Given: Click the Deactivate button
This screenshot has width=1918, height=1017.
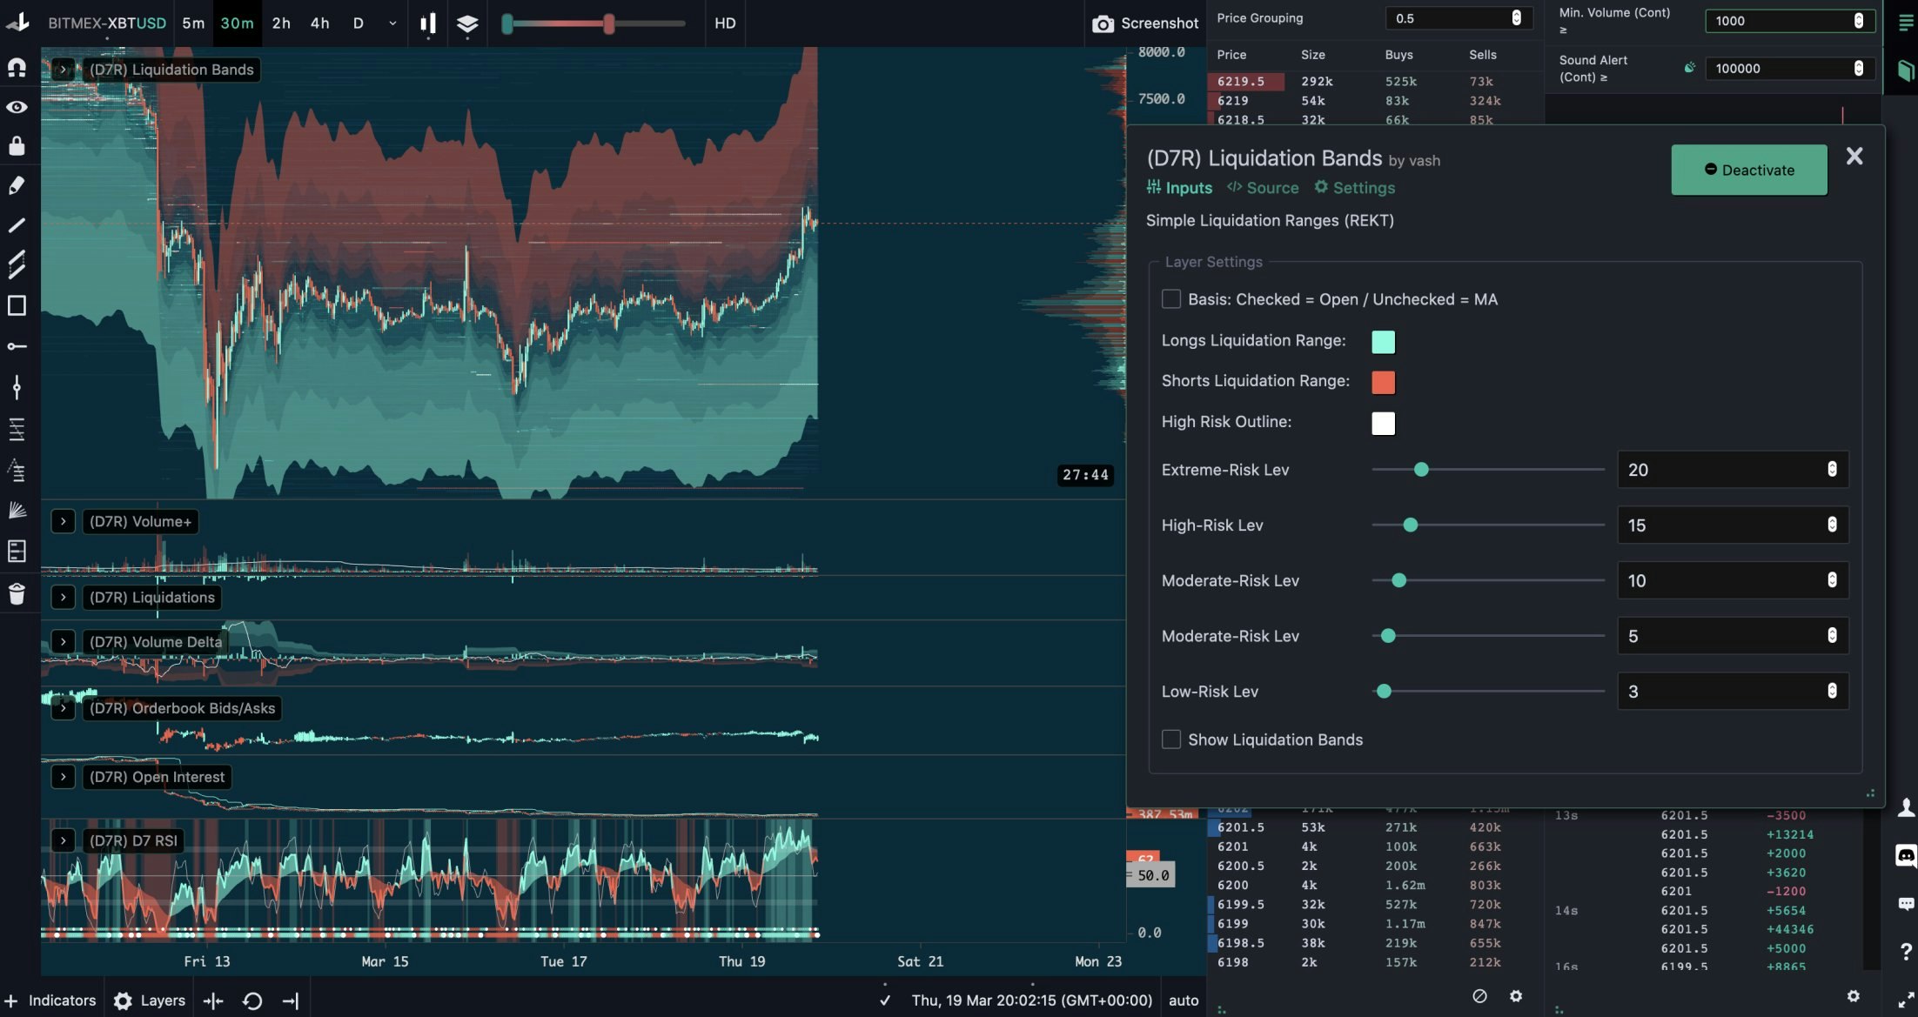Looking at the screenshot, I should coord(1748,170).
